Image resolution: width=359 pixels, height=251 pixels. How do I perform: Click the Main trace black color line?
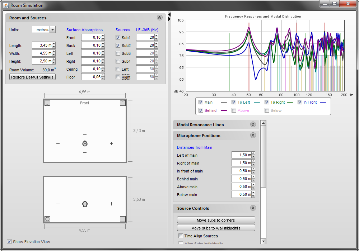tap(224, 103)
